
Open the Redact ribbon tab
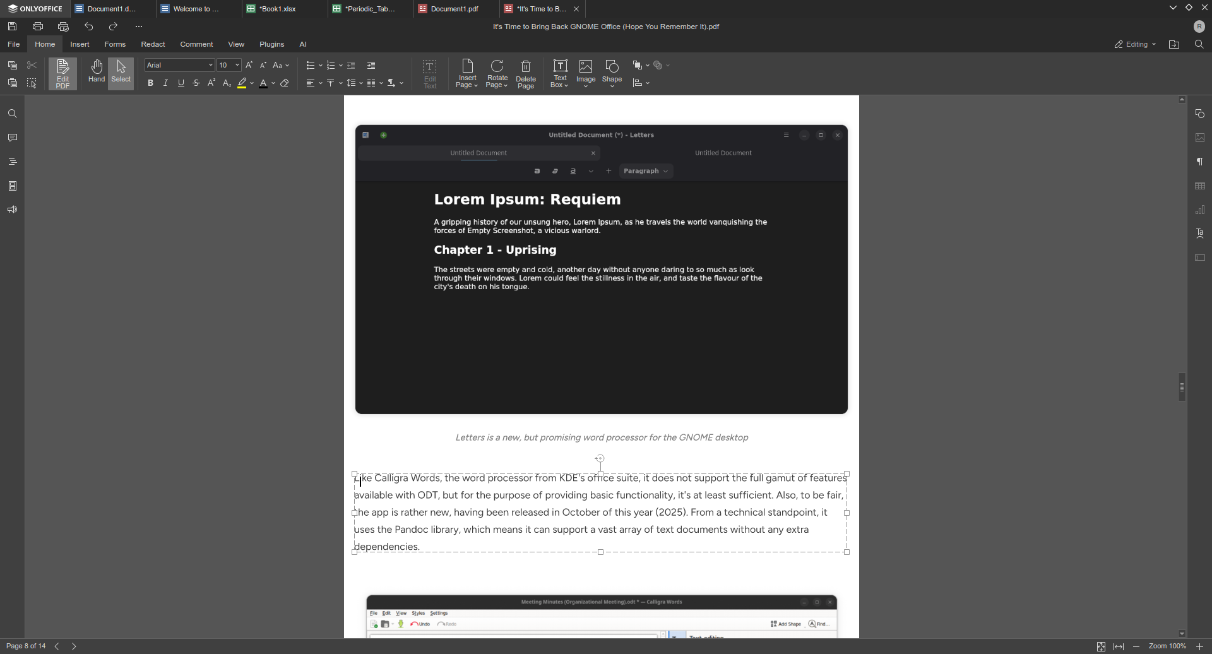click(x=153, y=45)
